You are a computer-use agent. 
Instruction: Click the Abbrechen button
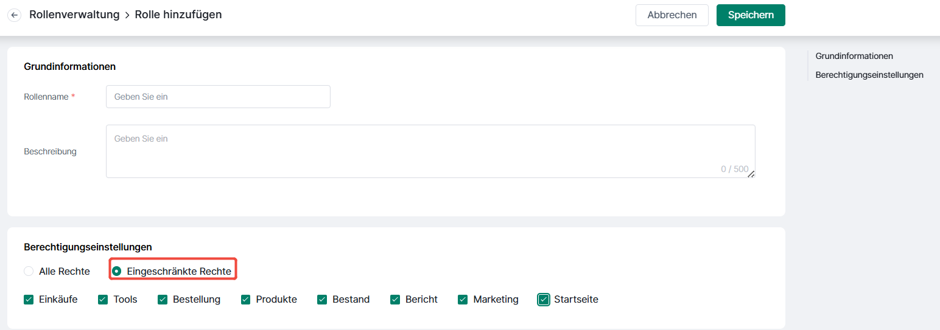(672, 15)
